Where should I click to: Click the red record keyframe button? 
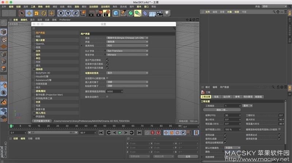click(153, 133)
